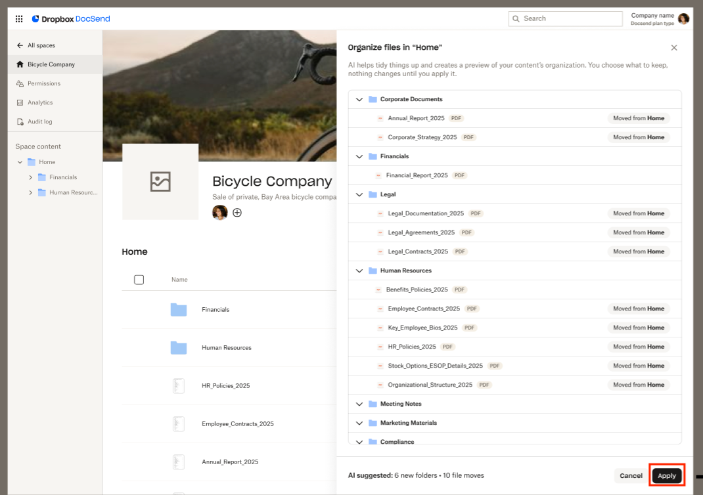Screen dimensions: 703x495
Task: Click the Dropbox DocSend logo
Action: click(71, 19)
